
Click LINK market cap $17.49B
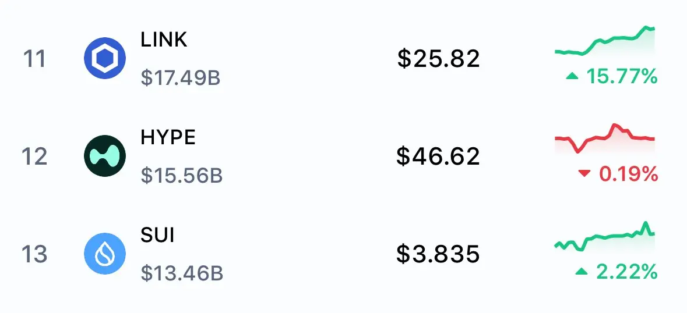[x=181, y=78]
